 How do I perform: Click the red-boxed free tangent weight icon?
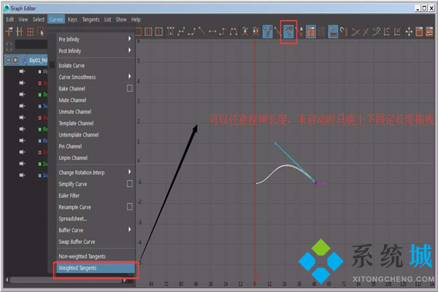point(288,31)
